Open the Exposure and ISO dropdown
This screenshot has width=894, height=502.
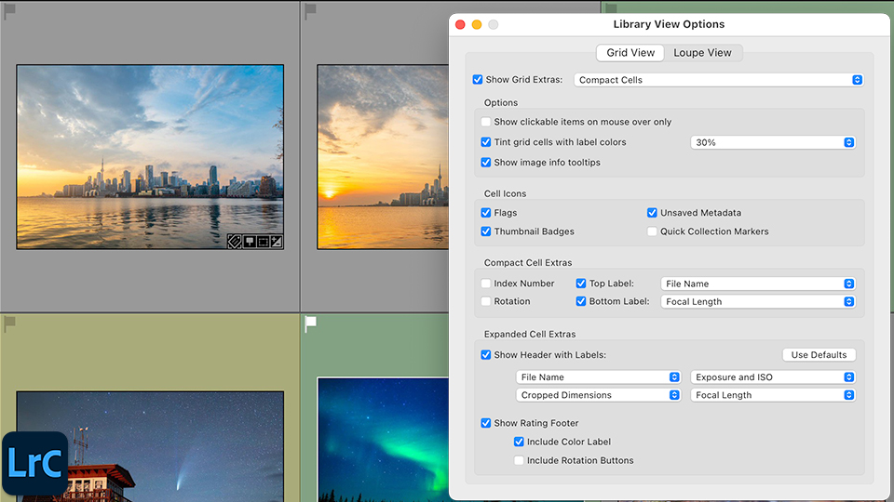pos(773,376)
